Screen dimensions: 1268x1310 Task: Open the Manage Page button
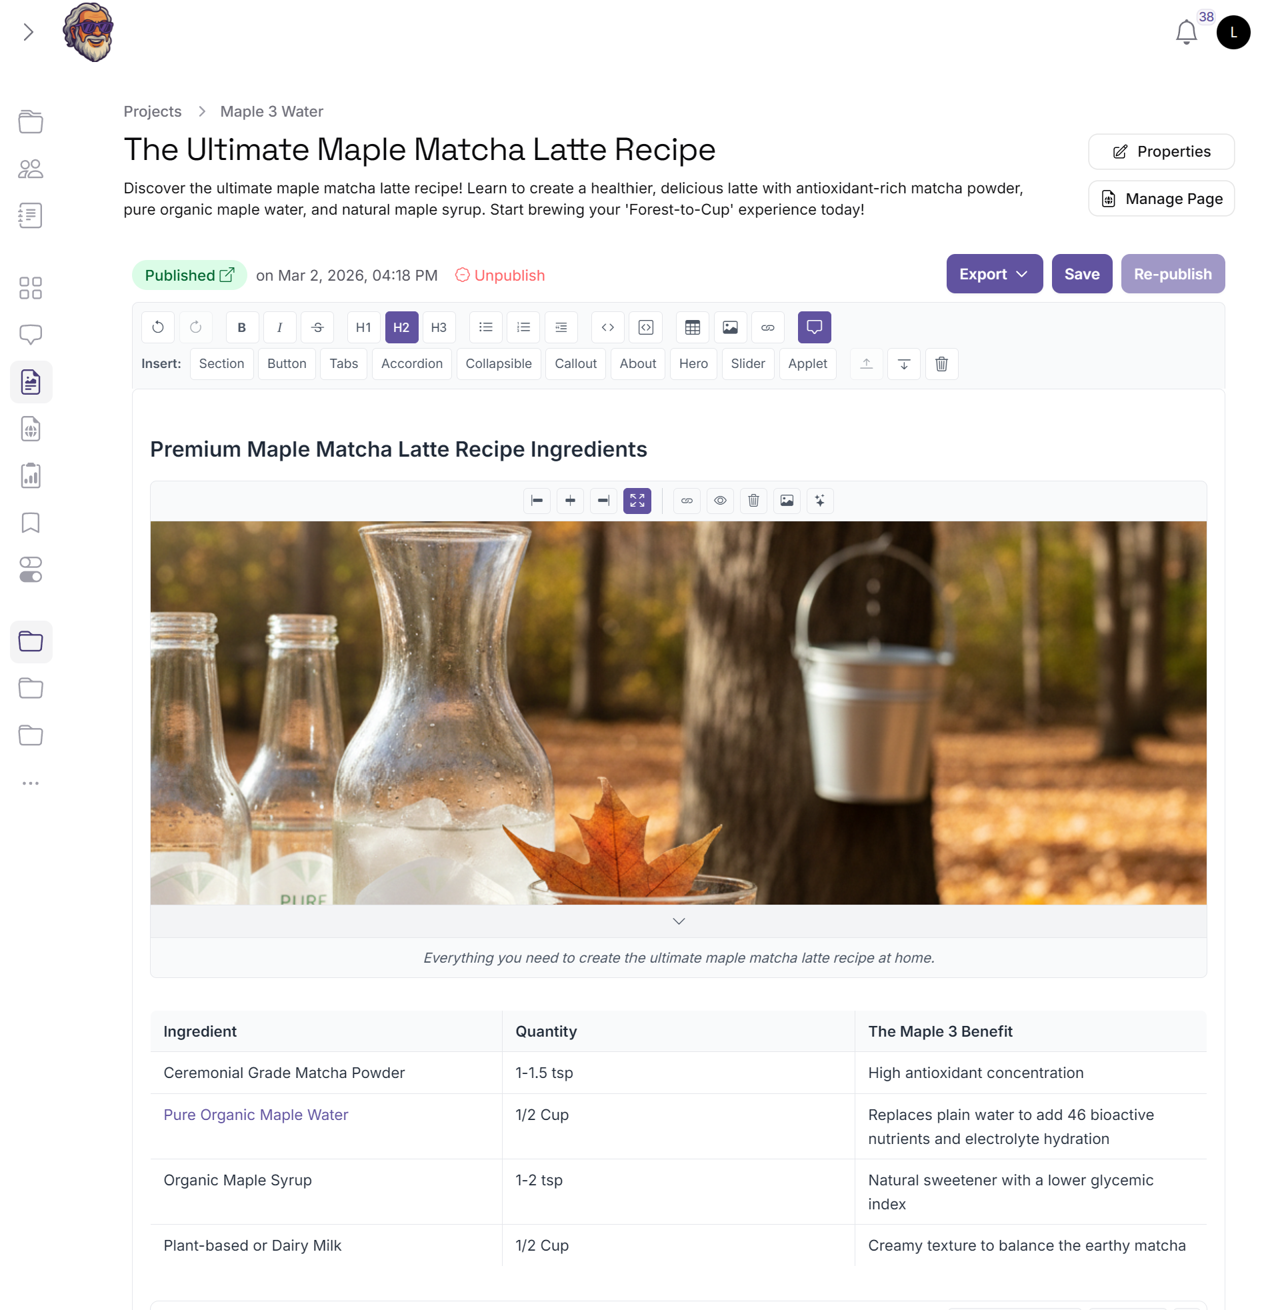[x=1161, y=199]
